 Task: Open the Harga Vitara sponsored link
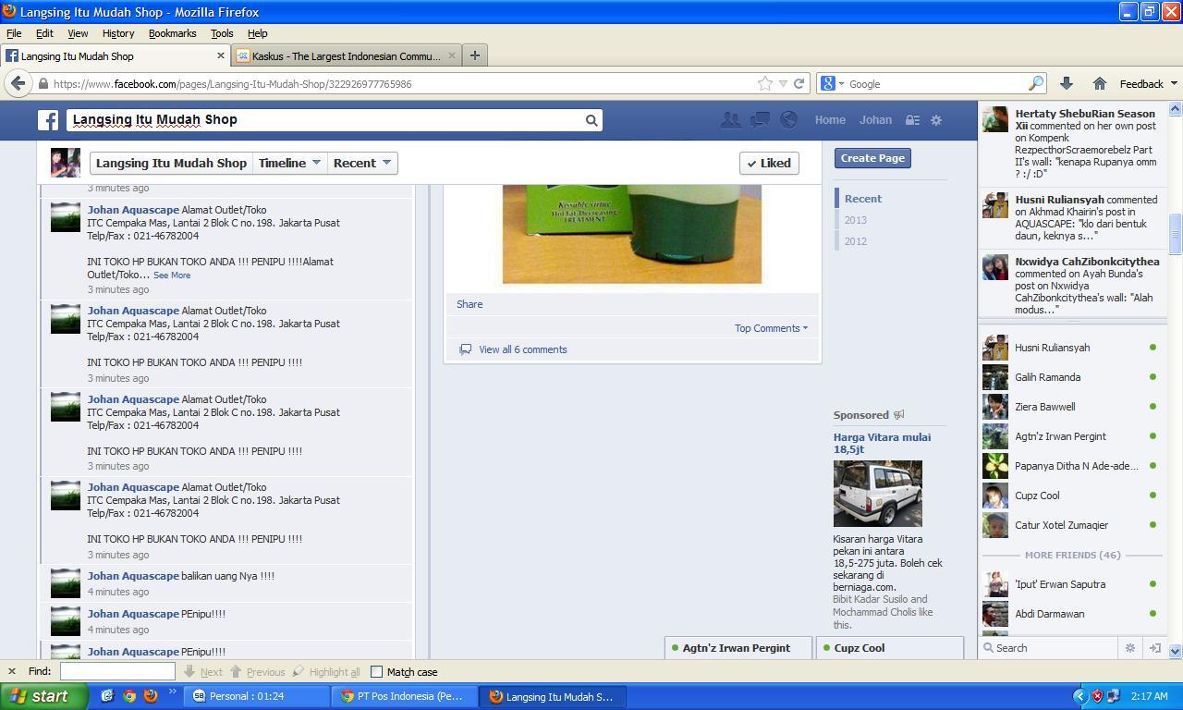point(882,443)
